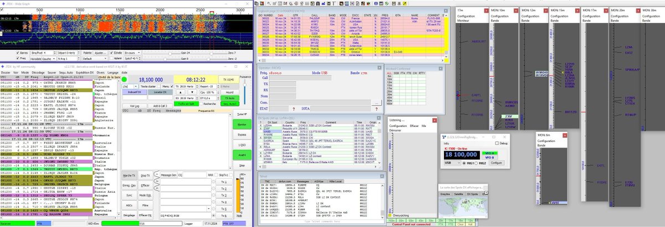
Task: Click the Locator DX button
Action: 160,92
